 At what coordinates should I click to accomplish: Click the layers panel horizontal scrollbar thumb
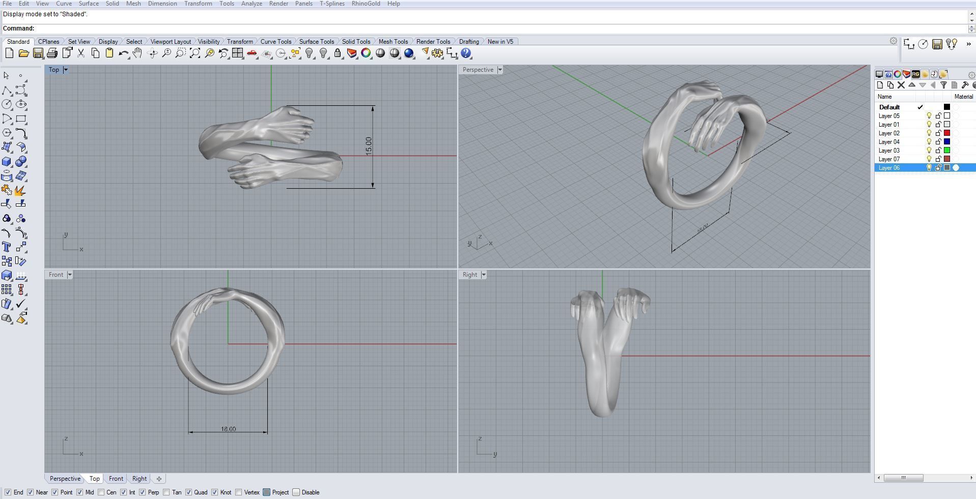tap(904, 478)
